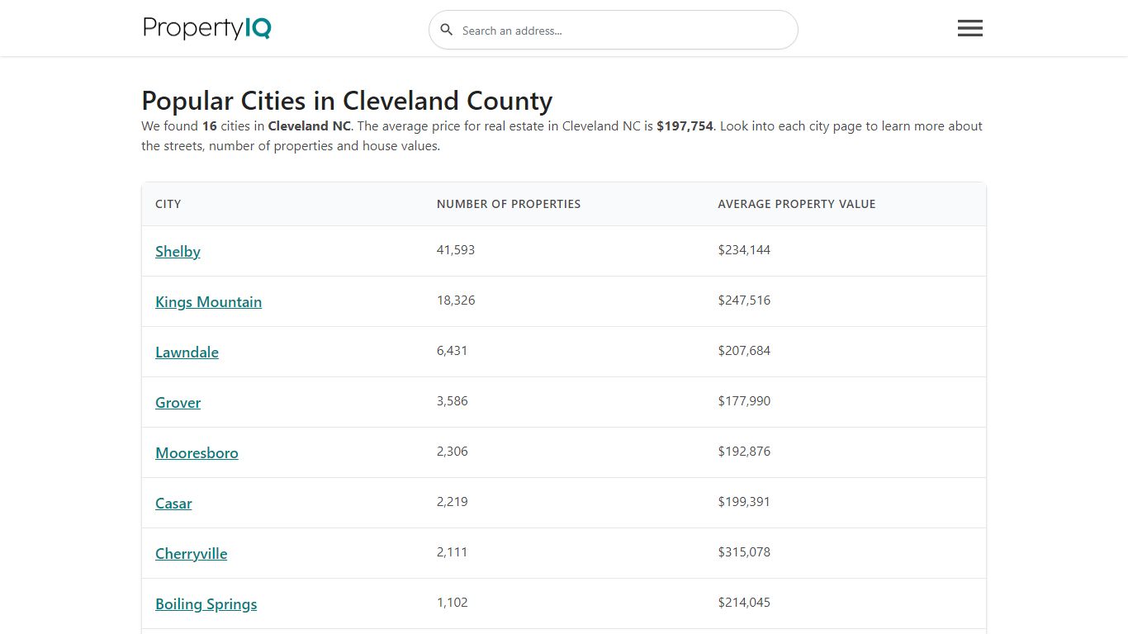The image size is (1128, 634).
Task: Select Shelby's value $234,144
Action: coord(744,250)
